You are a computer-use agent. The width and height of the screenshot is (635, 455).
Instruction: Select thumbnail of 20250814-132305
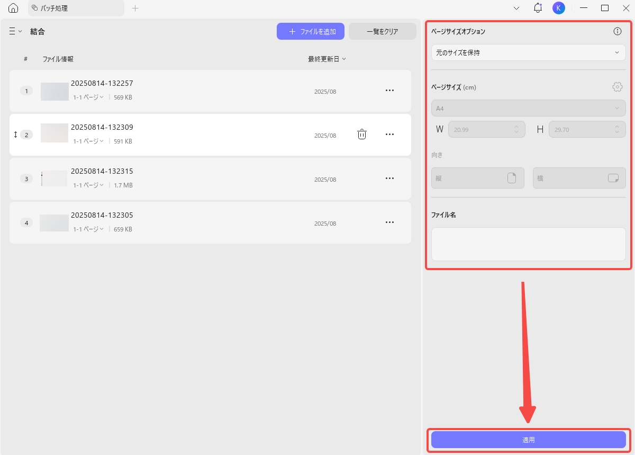click(x=54, y=222)
